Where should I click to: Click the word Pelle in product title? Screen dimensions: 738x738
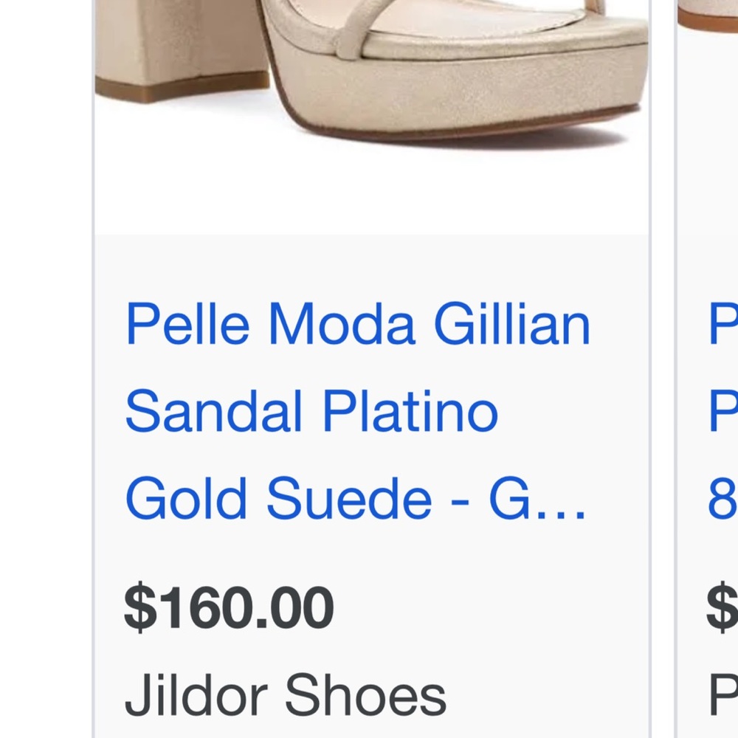point(187,325)
